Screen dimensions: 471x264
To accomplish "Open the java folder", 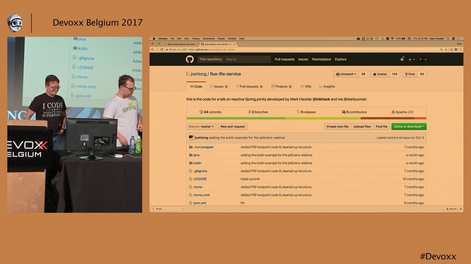I will 196,155.
